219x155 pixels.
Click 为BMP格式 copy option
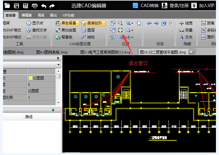point(12,37)
